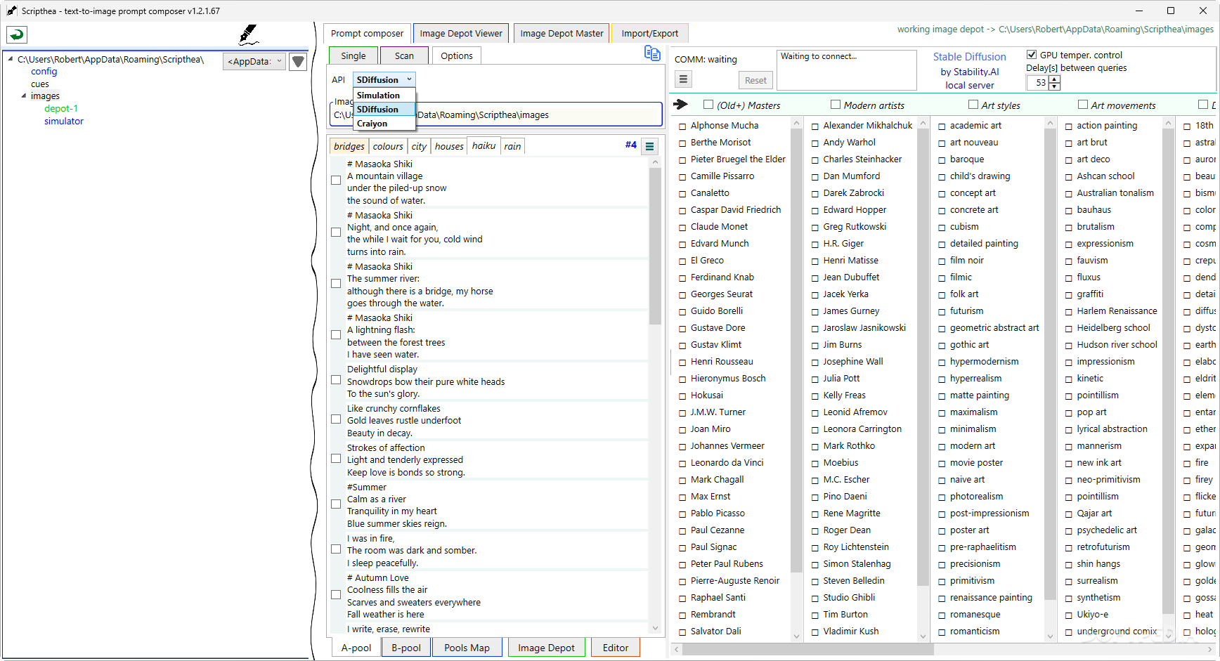This screenshot has height=661, width=1220.
Task: Click the black arrow before Masters column
Action: point(680,105)
